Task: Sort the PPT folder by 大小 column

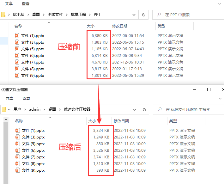Action: (x=91, y=26)
